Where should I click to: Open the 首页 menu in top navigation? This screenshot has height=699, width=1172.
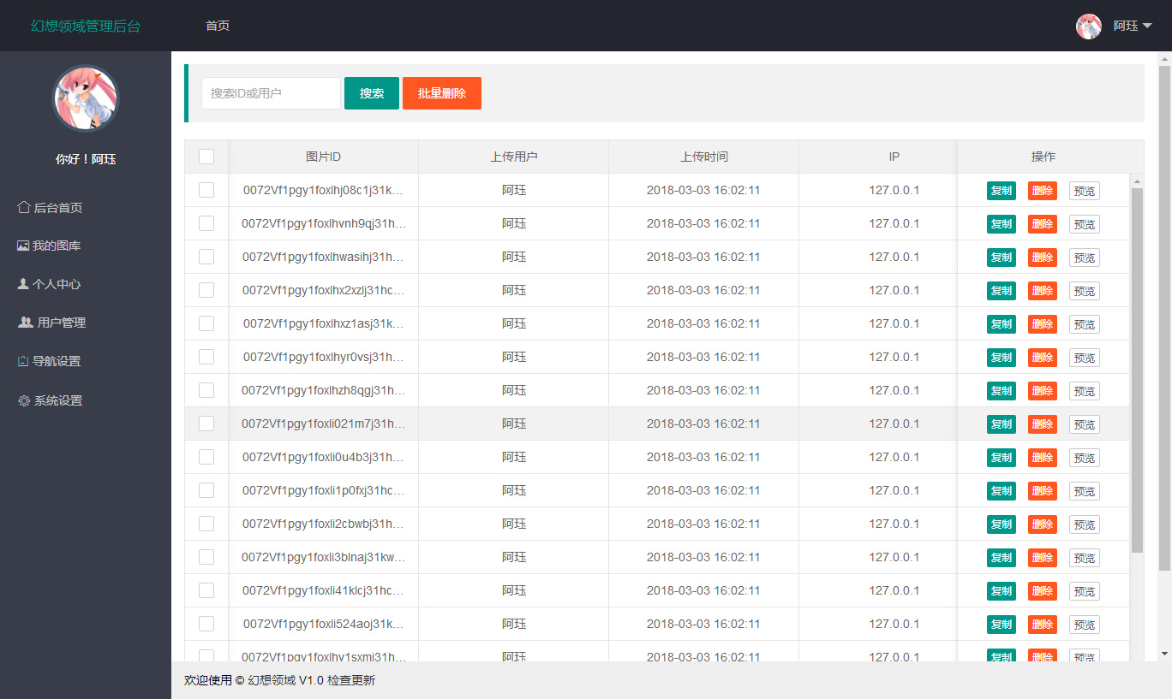click(218, 26)
